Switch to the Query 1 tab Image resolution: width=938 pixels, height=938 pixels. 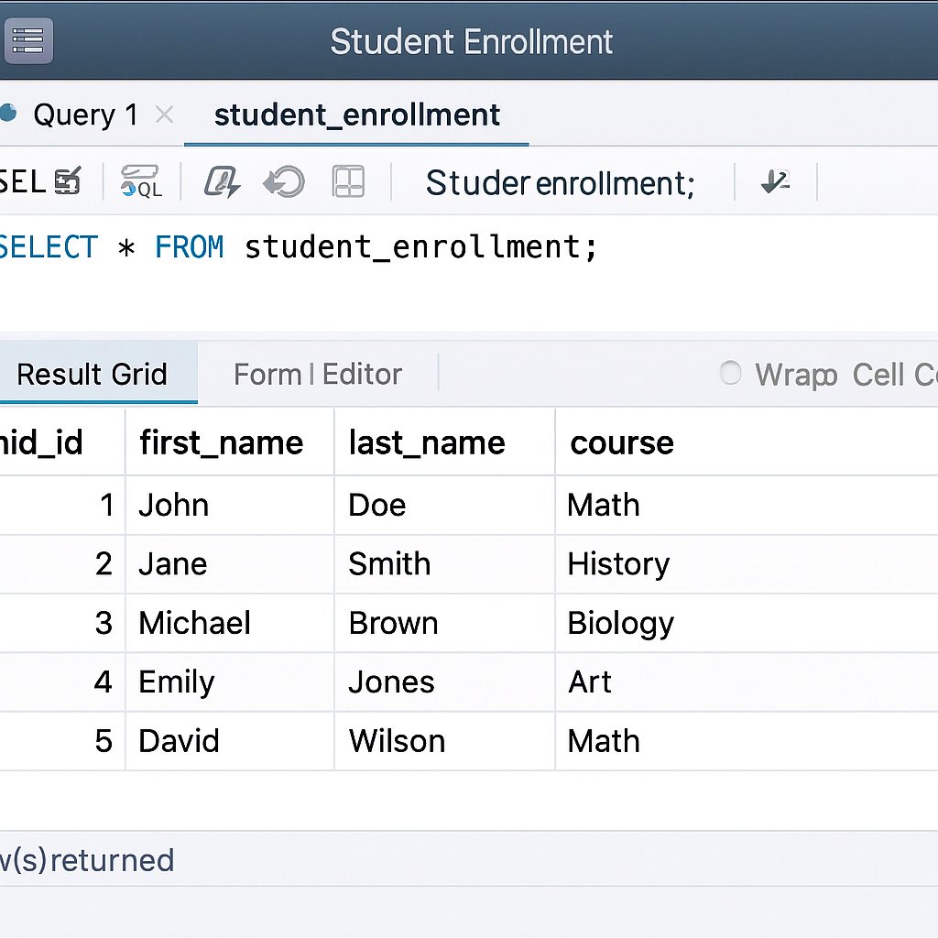pyautogui.click(x=85, y=115)
